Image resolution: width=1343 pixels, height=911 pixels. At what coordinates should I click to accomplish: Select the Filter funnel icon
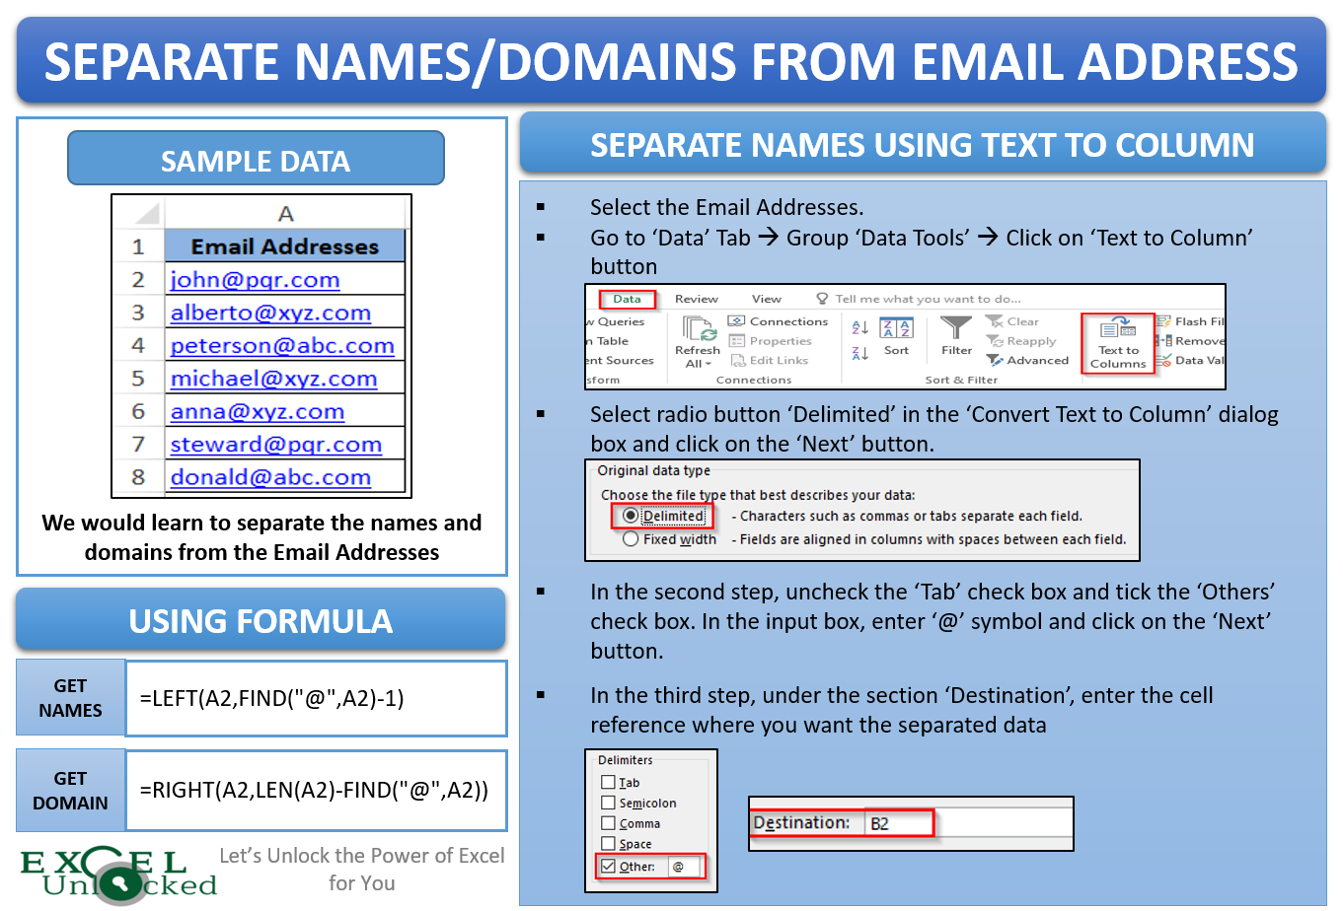pyautogui.click(x=956, y=325)
